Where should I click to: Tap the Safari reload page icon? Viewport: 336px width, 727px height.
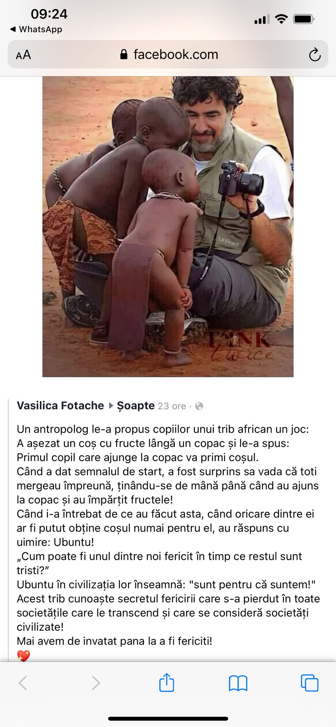click(x=315, y=55)
